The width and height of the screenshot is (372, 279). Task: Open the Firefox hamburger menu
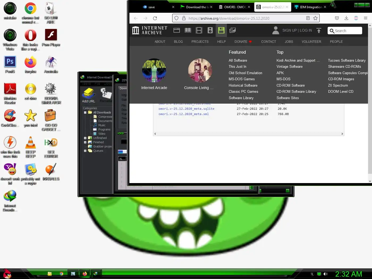(x=366, y=18)
